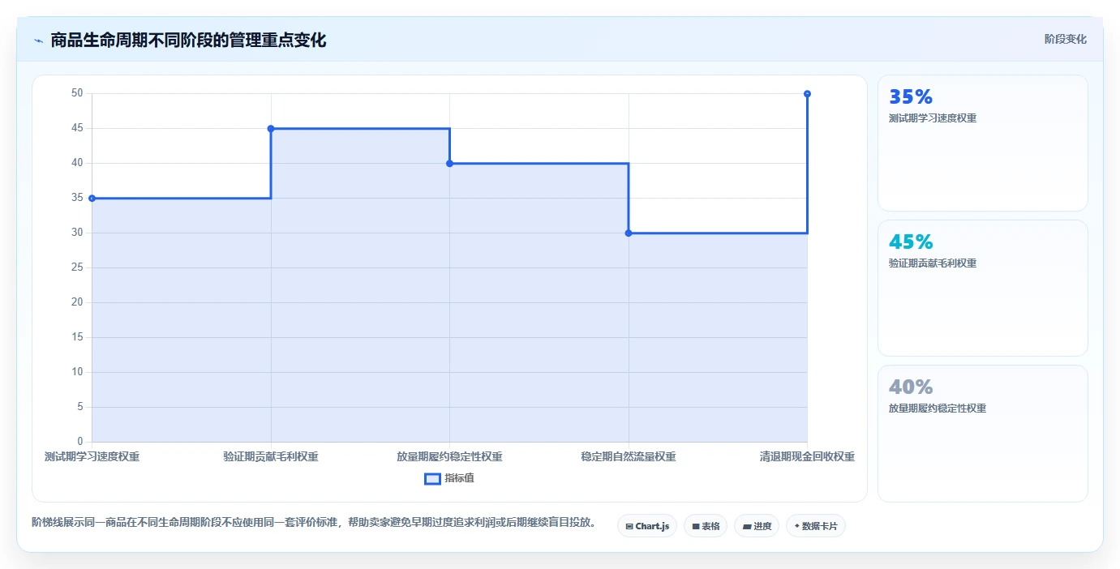Select the Chart.js tag chip
1120x569 pixels.
coord(647,526)
